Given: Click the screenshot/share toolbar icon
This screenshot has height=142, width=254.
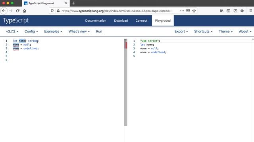Looking at the screenshot, I should point(235,11).
